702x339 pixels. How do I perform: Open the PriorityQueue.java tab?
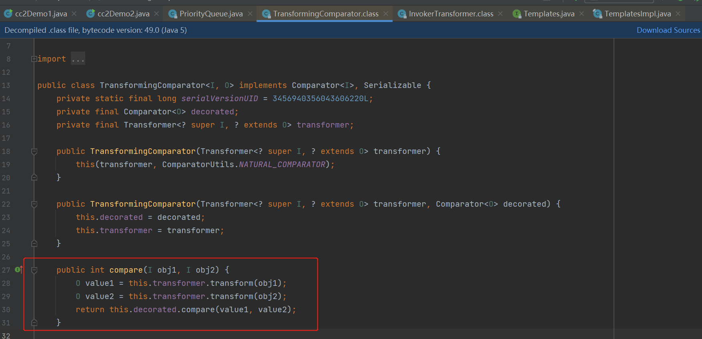(x=211, y=14)
